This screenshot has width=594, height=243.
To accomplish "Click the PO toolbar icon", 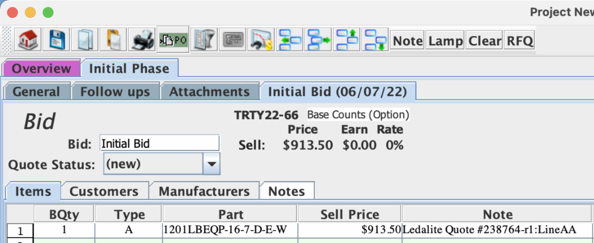I will 173,40.
